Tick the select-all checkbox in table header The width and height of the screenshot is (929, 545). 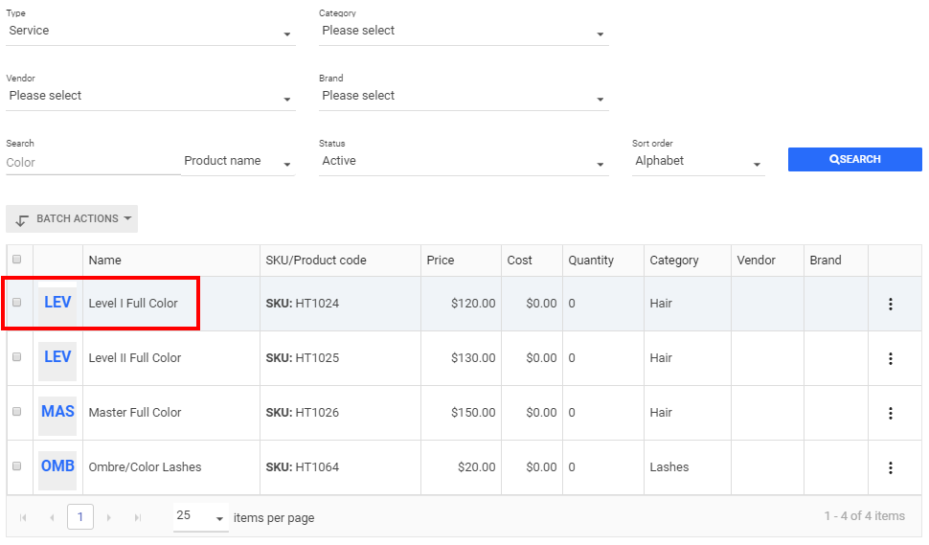click(x=16, y=260)
